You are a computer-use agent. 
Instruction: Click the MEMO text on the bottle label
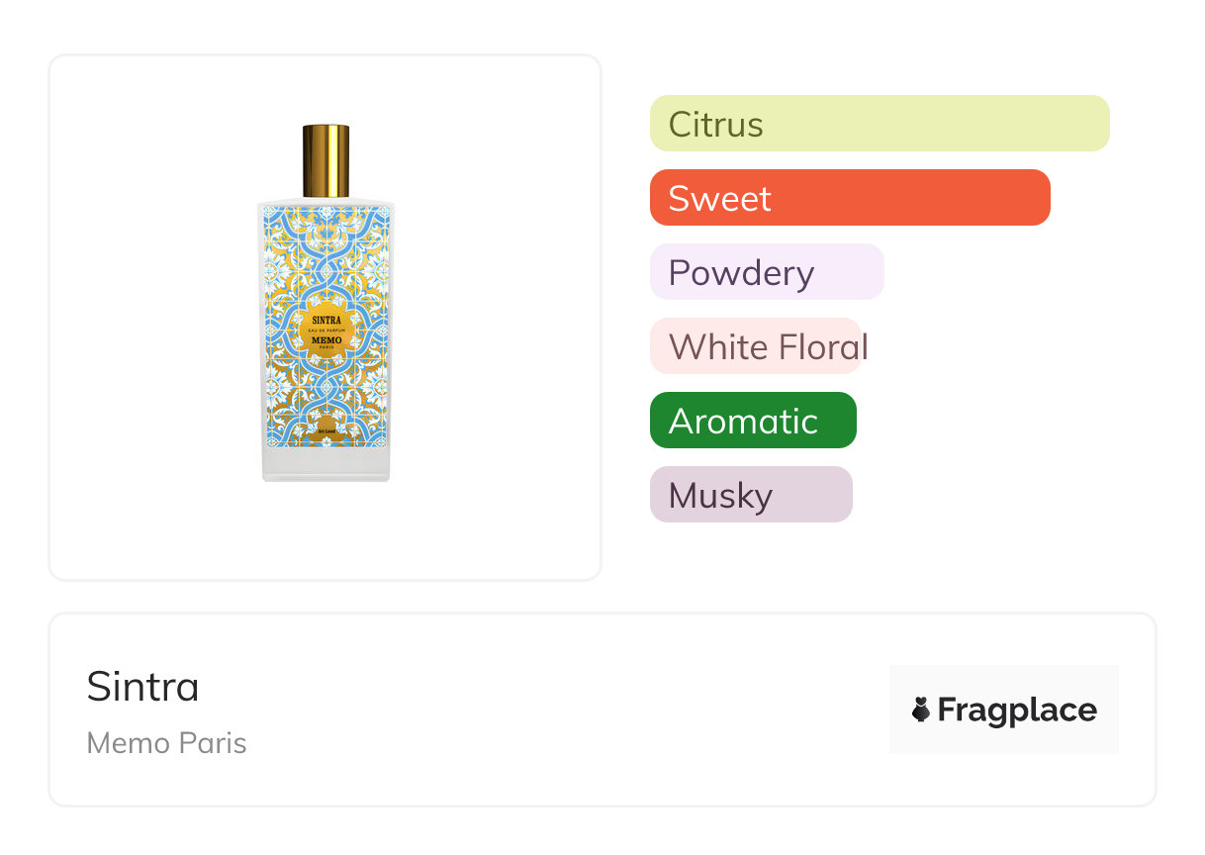[x=325, y=340]
